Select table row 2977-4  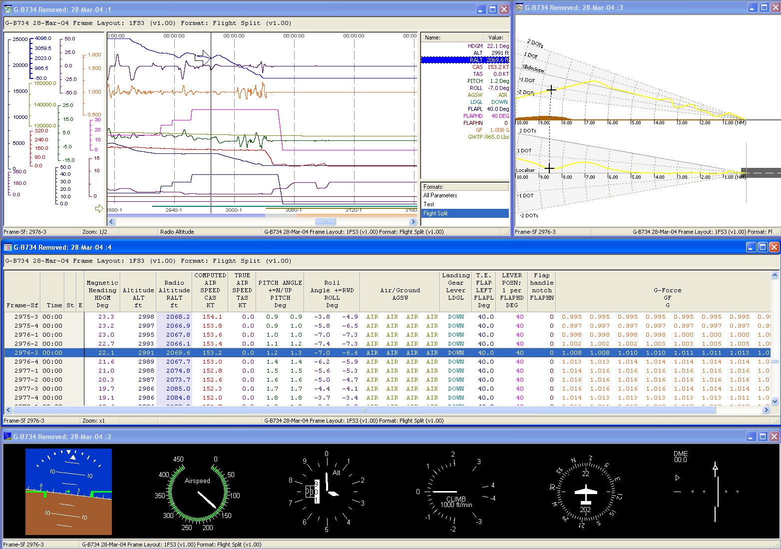coord(387,398)
